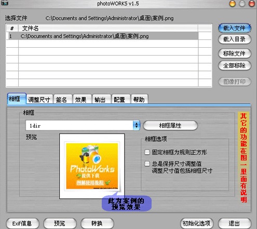Switch to the 效果 effects tab

(82, 100)
